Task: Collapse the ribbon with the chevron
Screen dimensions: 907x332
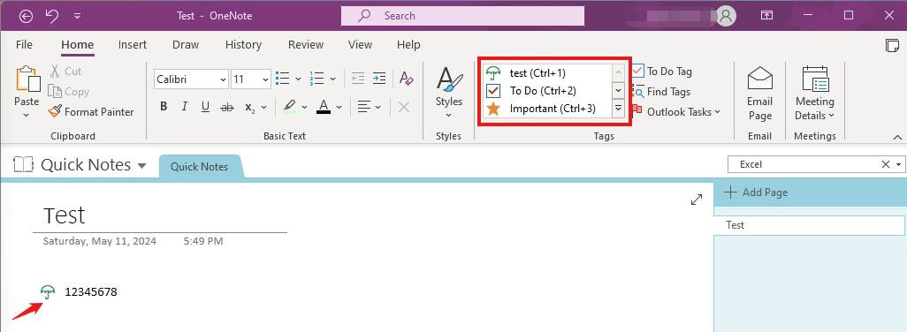Action: pyautogui.click(x=898, y=137)
